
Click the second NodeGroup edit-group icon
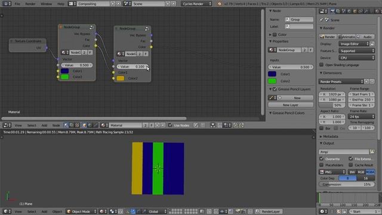pyautogui.click(x=146, y=29)
